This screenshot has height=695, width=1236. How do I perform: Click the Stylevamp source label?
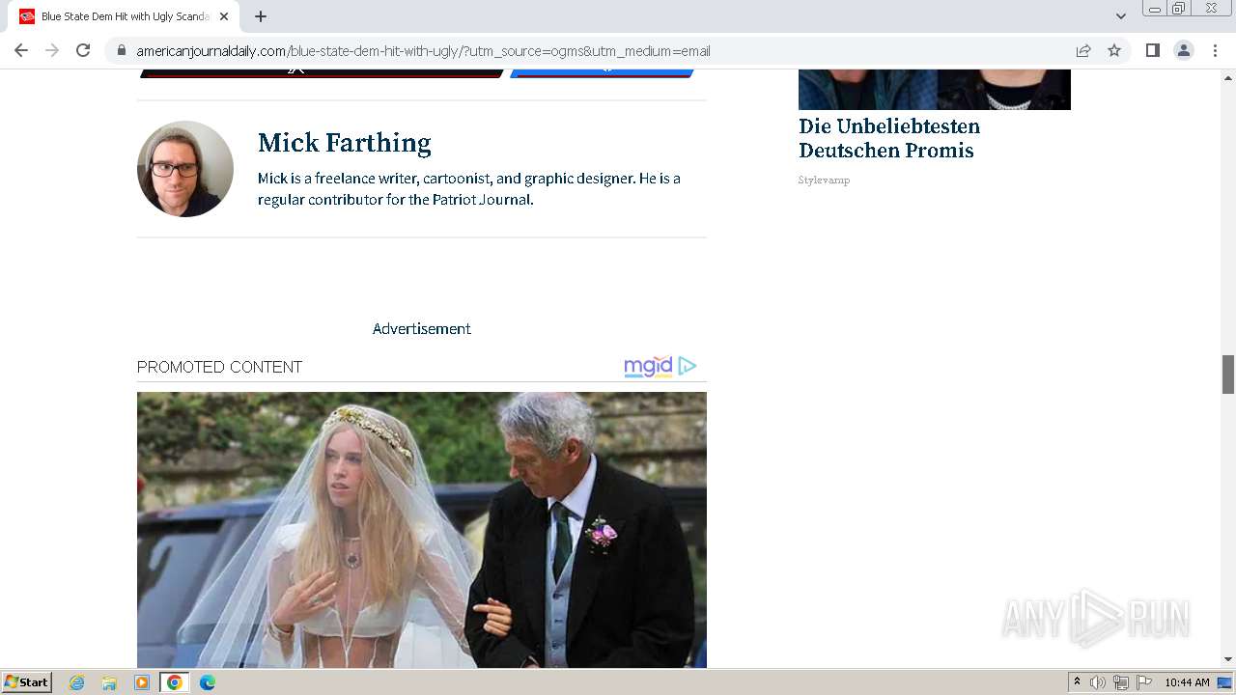click(x=824, y=181)
